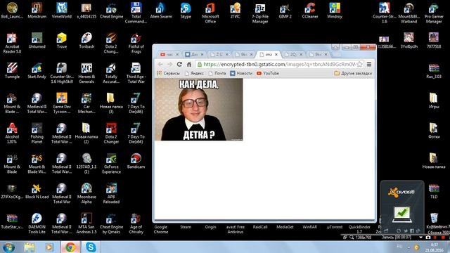Launch Bandicam from the desktop

pyautogui.click(x=136, y=161)
